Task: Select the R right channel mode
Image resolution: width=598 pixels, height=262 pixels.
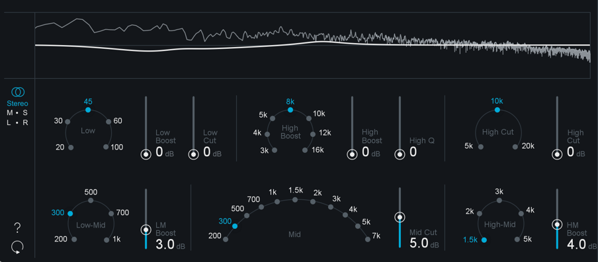Action: (x=25, y=123)
